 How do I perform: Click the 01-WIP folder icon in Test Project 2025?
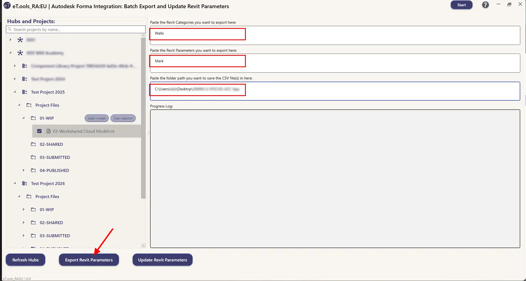(33, 118)
